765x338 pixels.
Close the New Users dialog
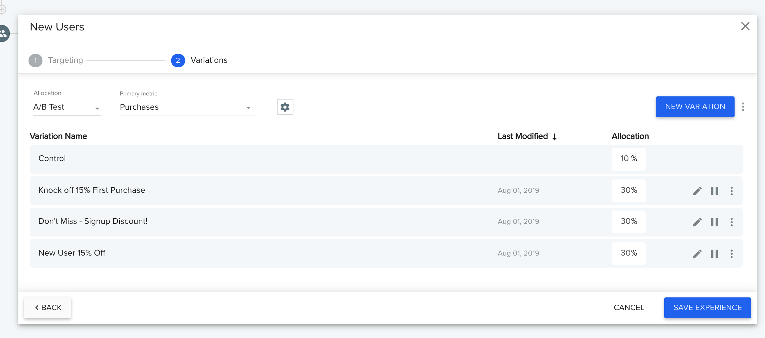point(745,26)
